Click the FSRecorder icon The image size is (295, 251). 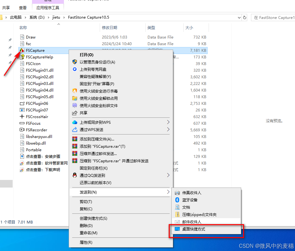coord(22,130)
